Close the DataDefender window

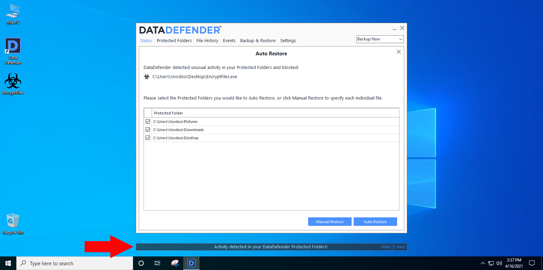[x=402, y=28]
